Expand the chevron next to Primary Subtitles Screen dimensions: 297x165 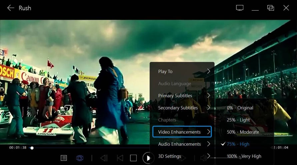pyautogui.click(x=209, y=95)
